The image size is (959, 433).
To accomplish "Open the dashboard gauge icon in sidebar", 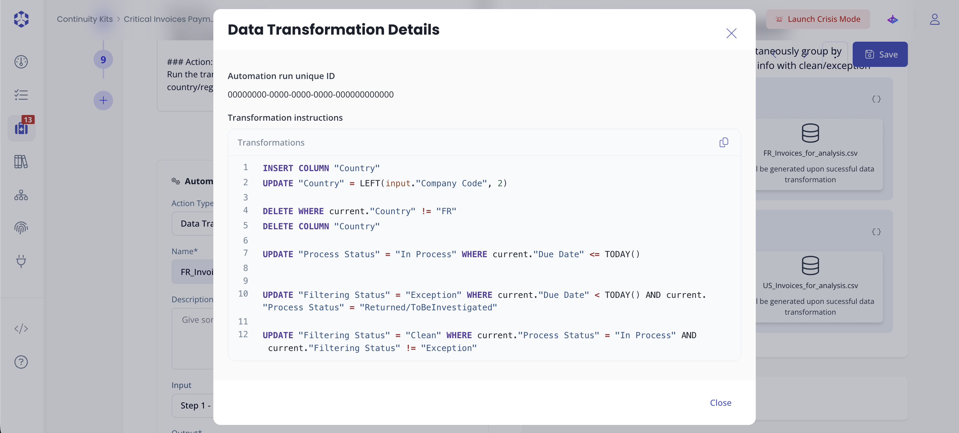I will pyautogui.click(x=21, y=62).
